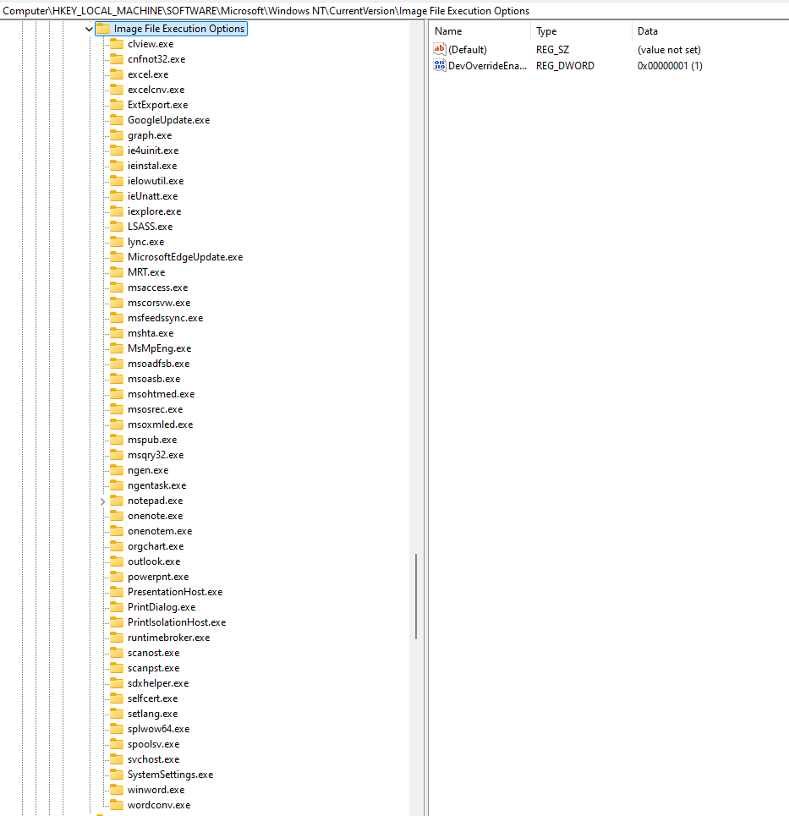This screenshot has width=789, height=816.
Task: Click the graph.exe folder icon
Action: [117, 134]
